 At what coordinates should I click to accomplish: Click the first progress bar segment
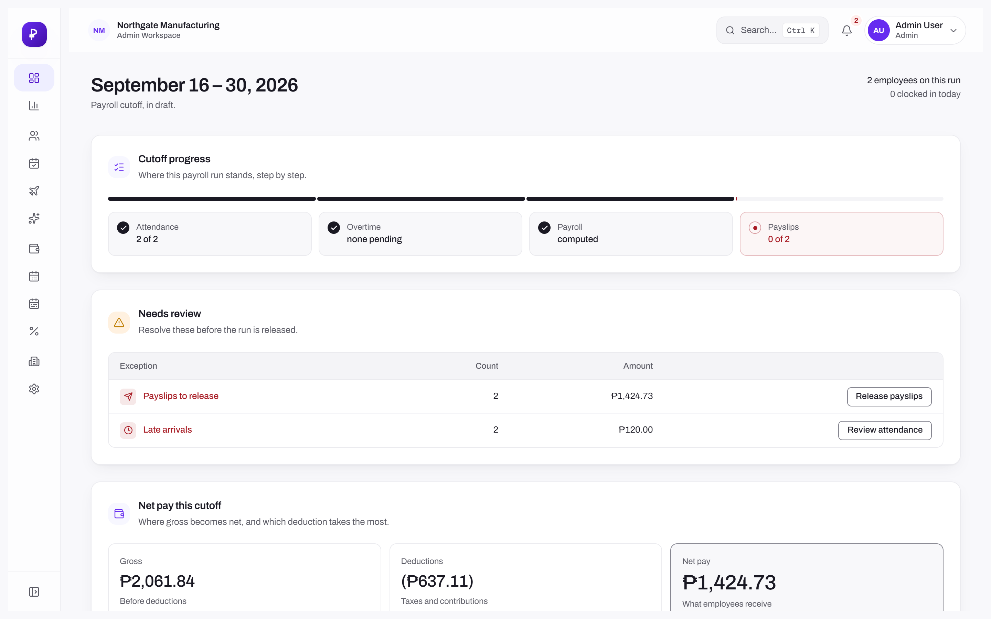pyautogui.click(x=212, y=199)
